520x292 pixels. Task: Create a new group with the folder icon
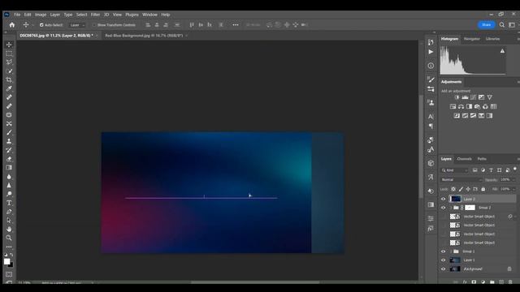(x=492, y=282)
